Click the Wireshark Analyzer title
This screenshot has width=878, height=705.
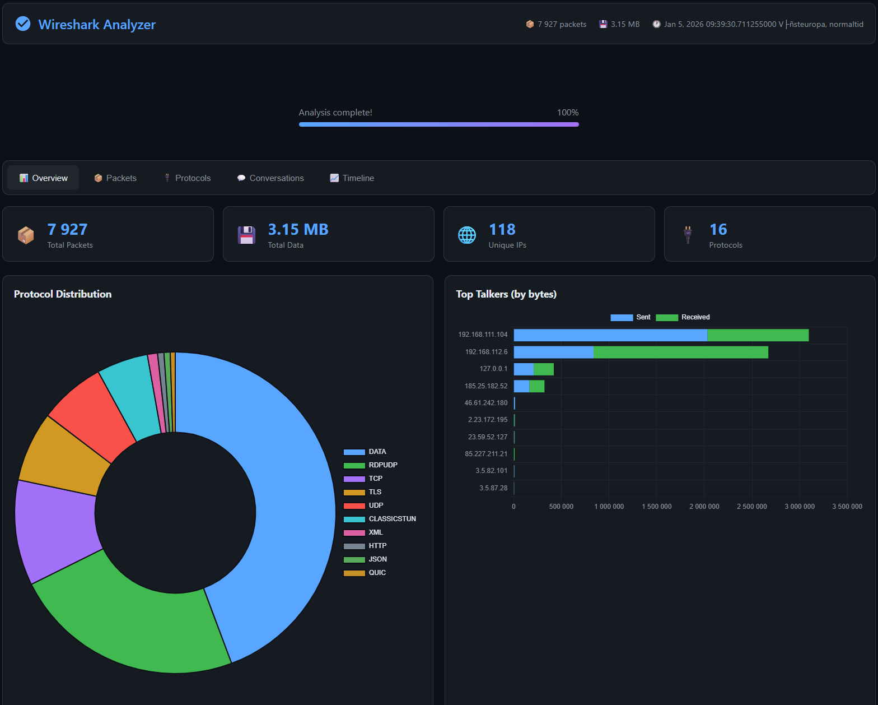(x=97, y=24)
